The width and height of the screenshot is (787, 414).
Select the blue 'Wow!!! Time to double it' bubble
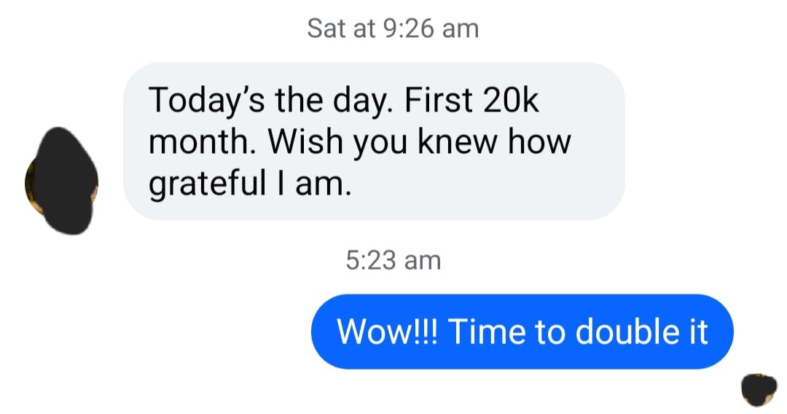[522, 332]
